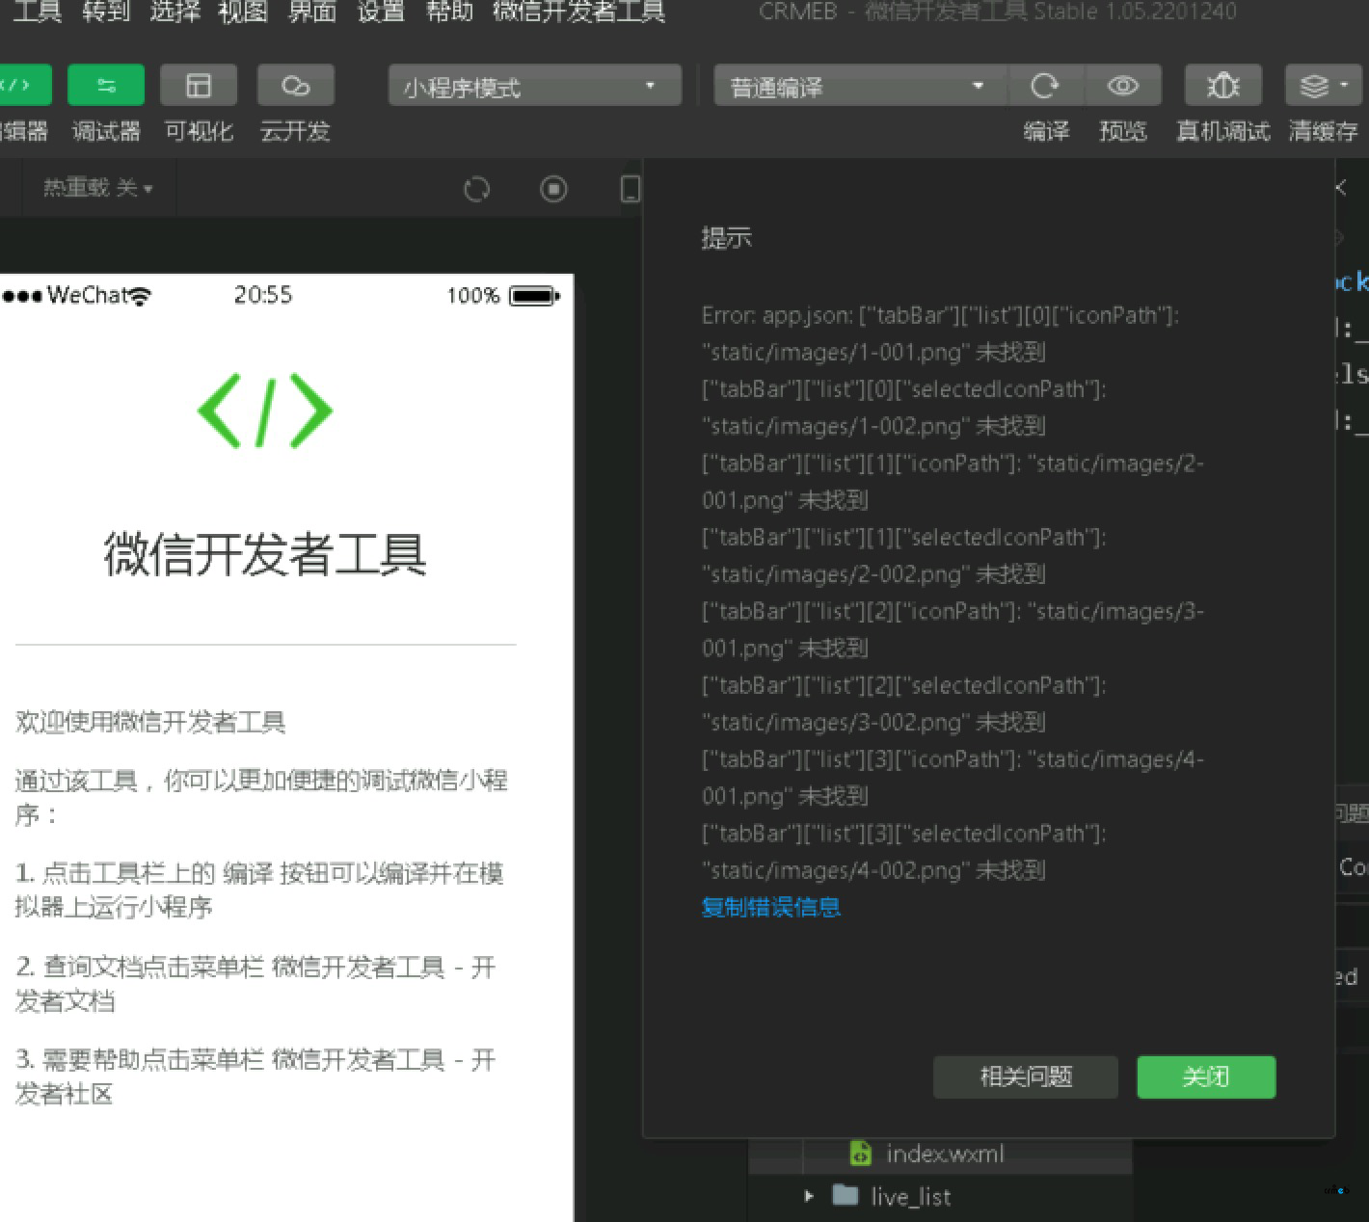Click the simulator stop record icon

[x=553, y=189]
